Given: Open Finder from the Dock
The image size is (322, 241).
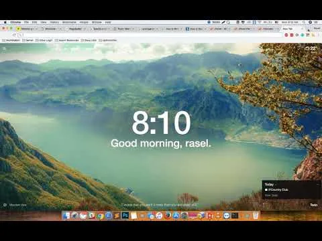Looking at the screenshot, I should (x=66, y=216).
